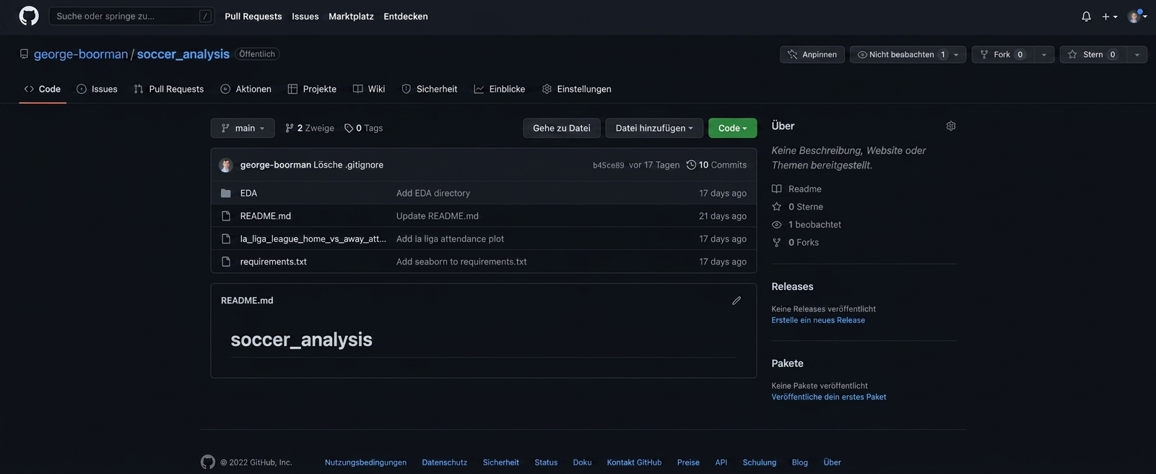The height and width of the screenshot is (474, 1156).
Task: Open the Pull Requests repo tab
Action: pyautogui.click(x=169, y=89)
